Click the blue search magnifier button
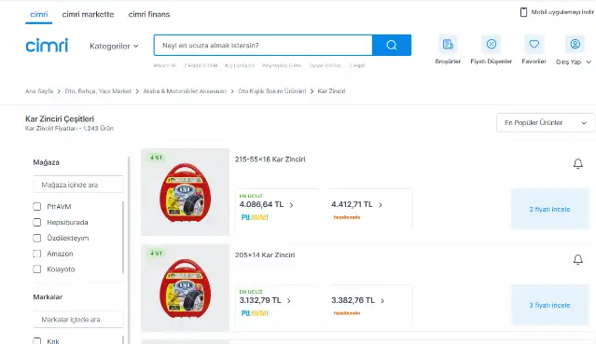The height and width of the screenshot is (344, 596). point(392,46)
